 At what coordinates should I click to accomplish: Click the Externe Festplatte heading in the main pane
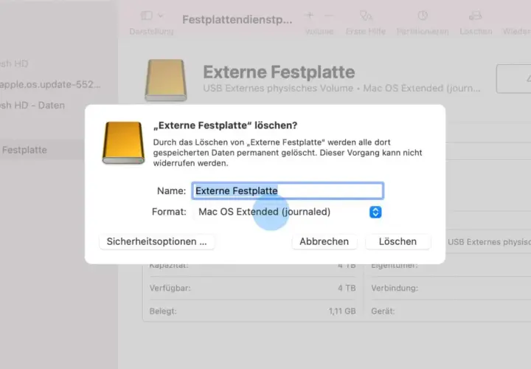[279, 72]
